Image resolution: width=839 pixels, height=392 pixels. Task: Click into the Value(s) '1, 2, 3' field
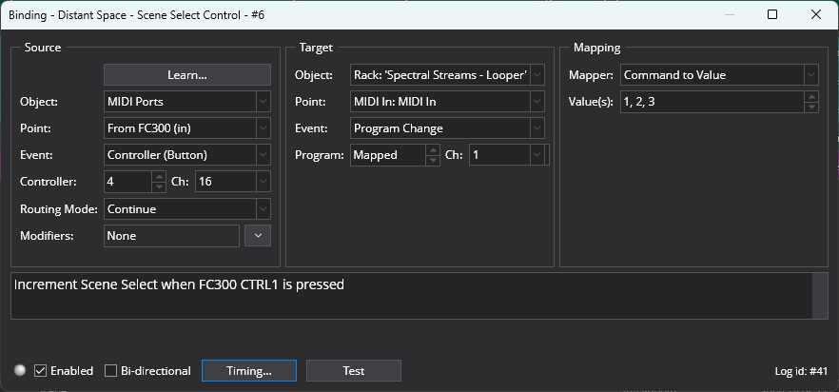712,102
